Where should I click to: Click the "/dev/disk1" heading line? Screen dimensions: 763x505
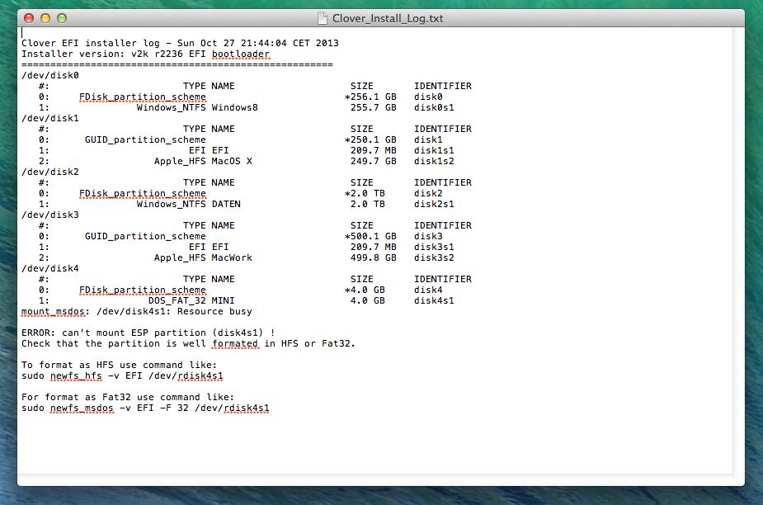click(50, 118)
